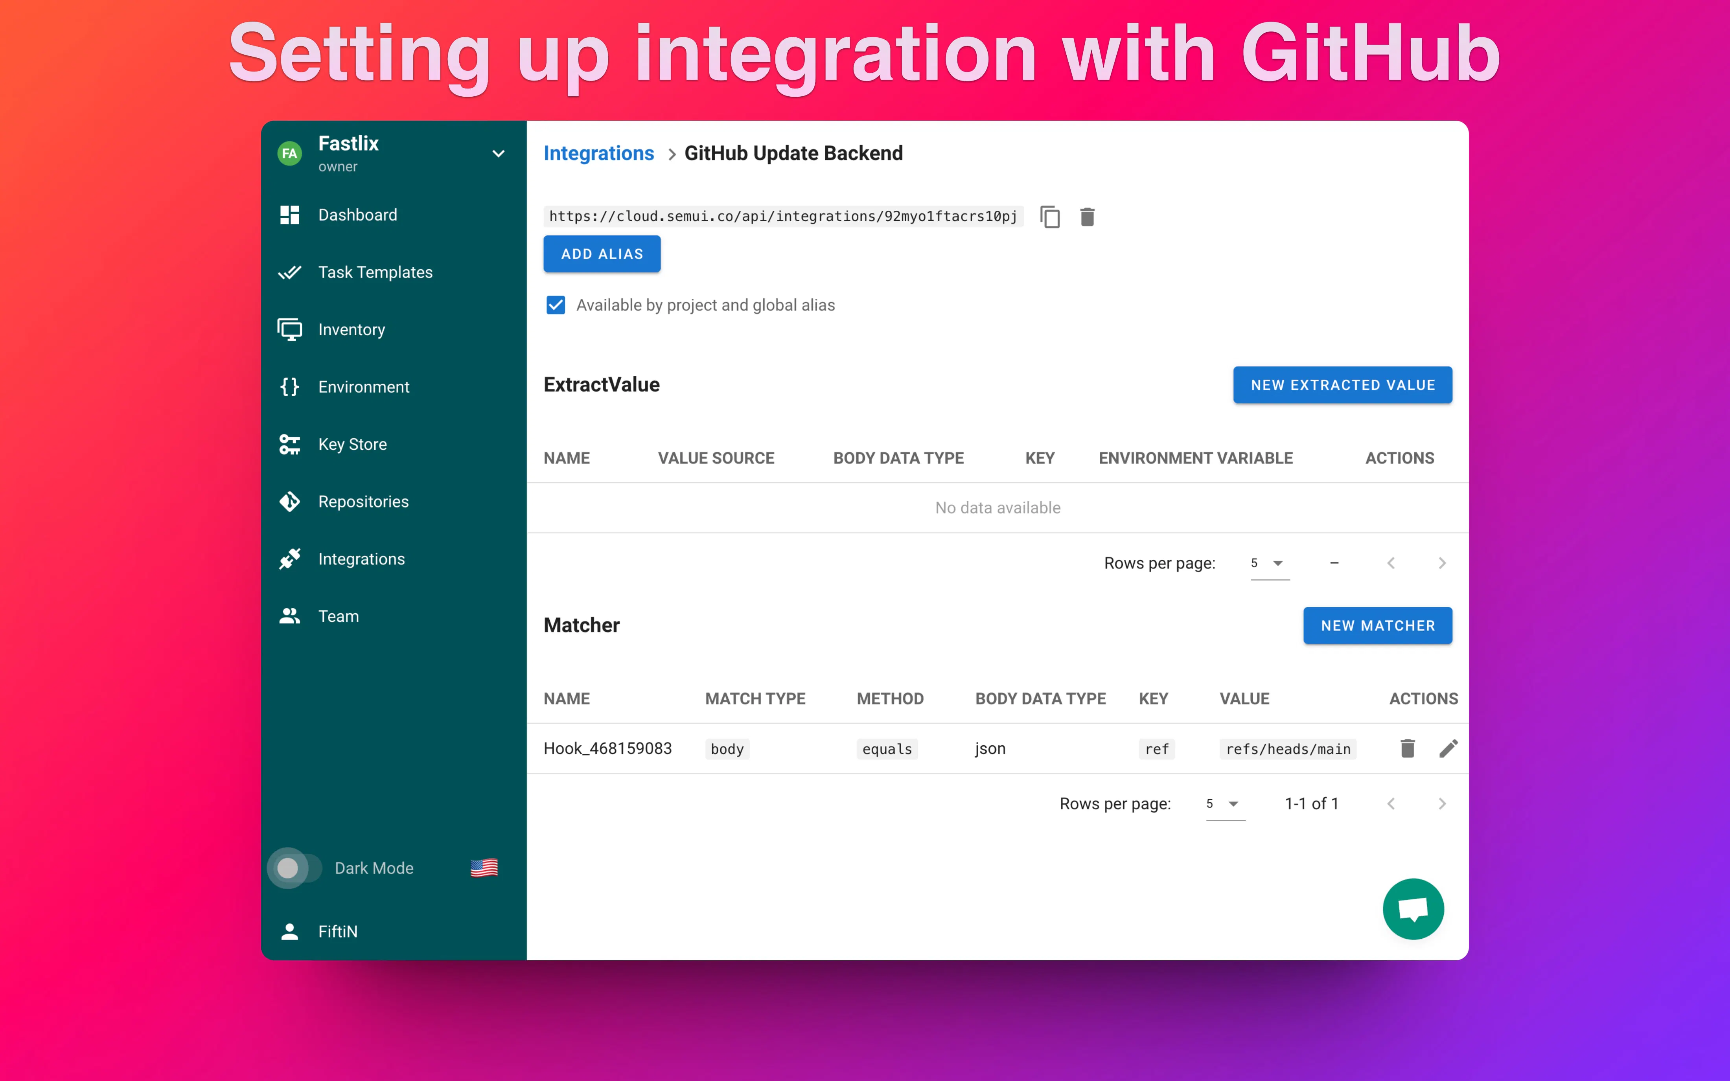Open Integrations in the sidebar
1730x1081 pixels.
[394, 558]
